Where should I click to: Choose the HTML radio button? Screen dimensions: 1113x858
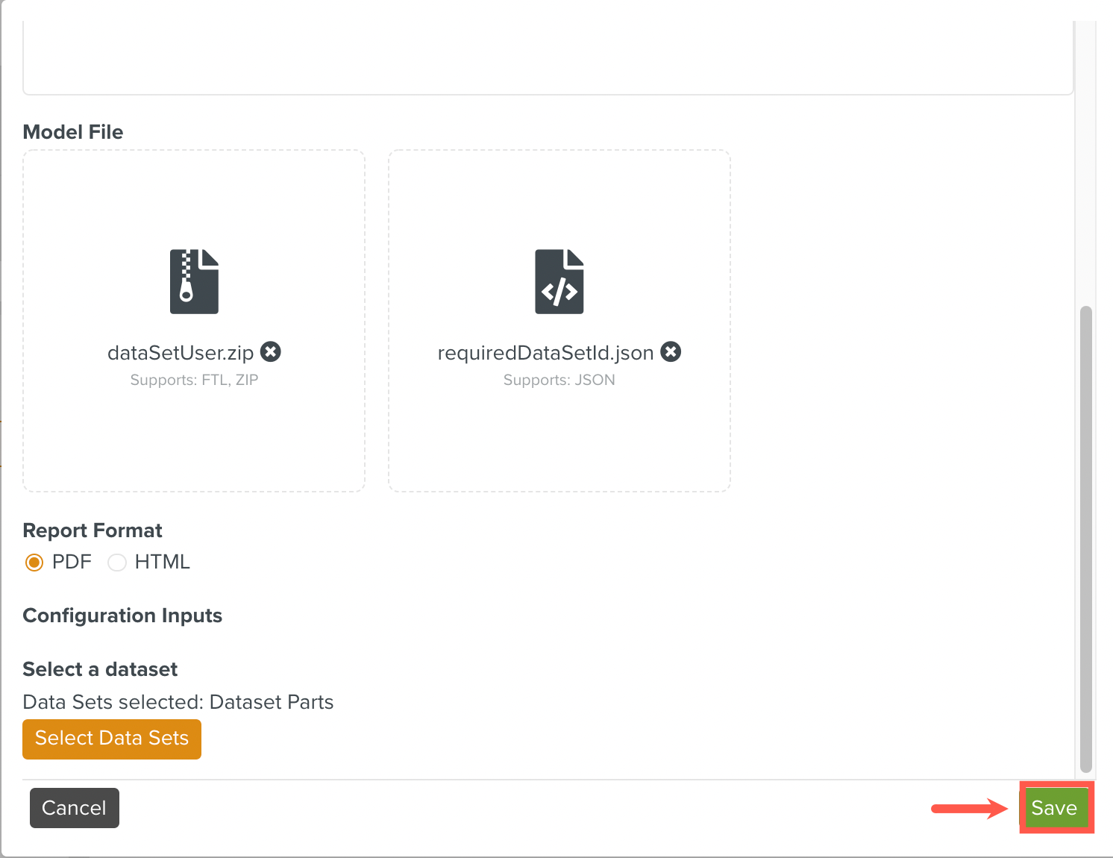[117, 563]
